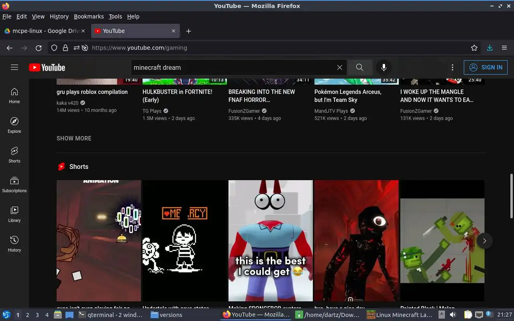Click the SIGN IN button
514x321 pixels.
tap(485, 67)
